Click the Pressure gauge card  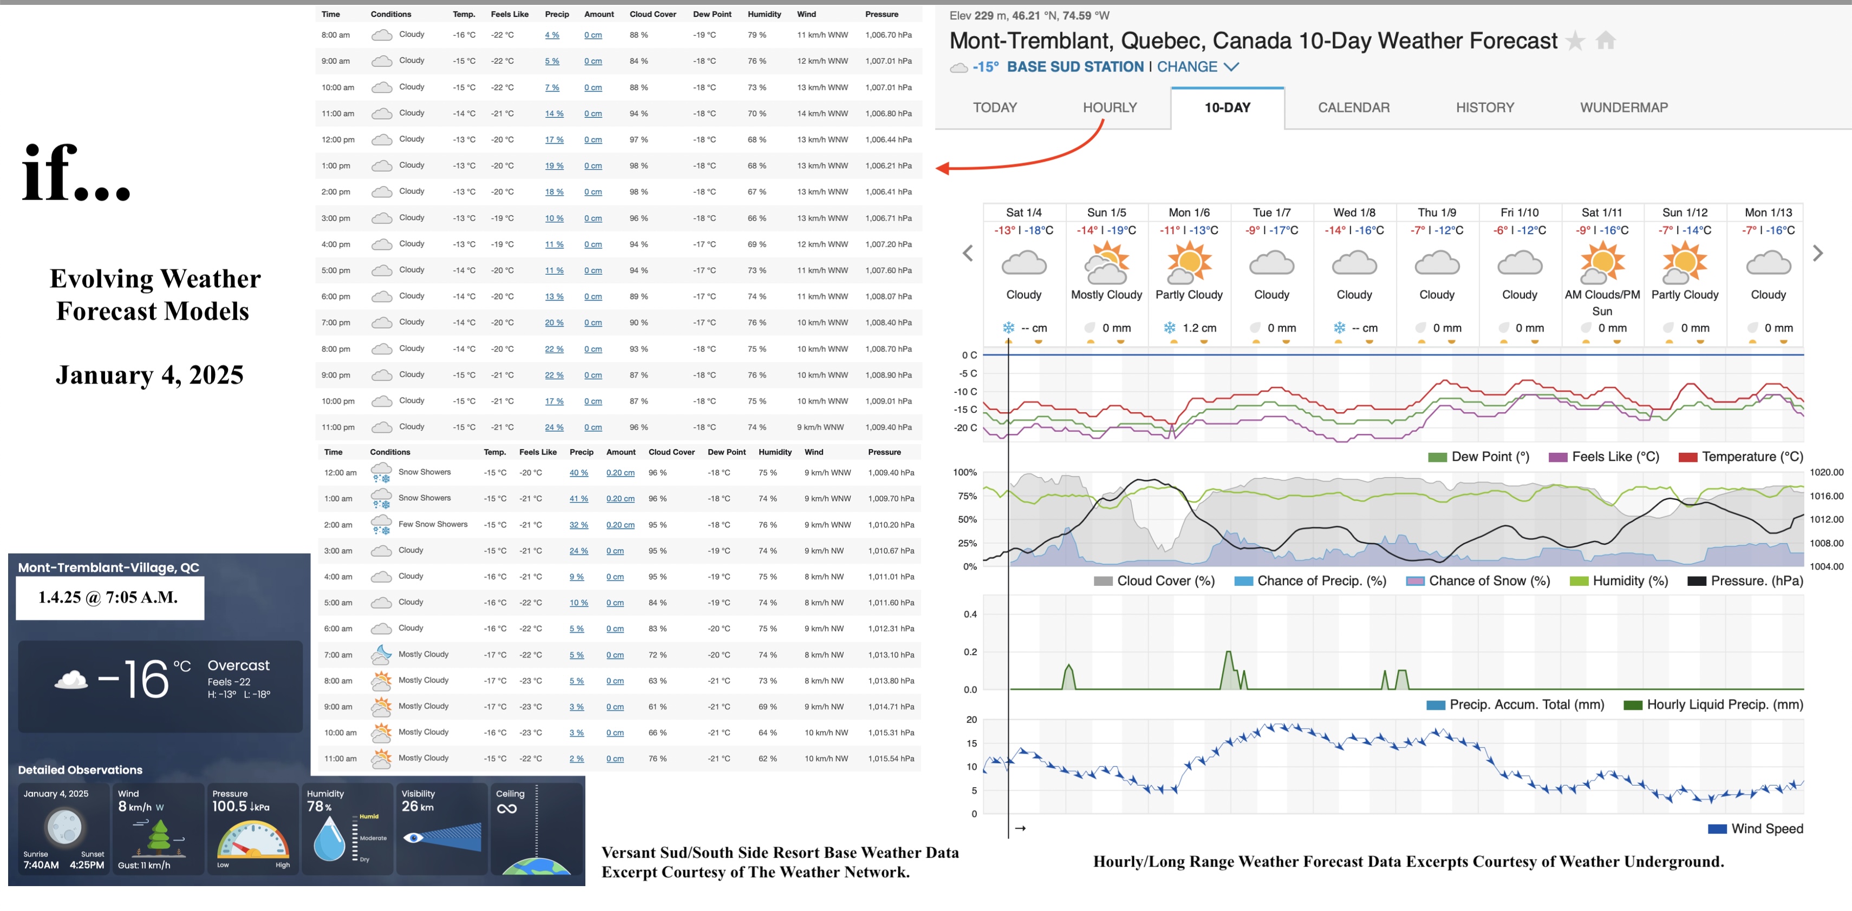click(x=252, y=829)
